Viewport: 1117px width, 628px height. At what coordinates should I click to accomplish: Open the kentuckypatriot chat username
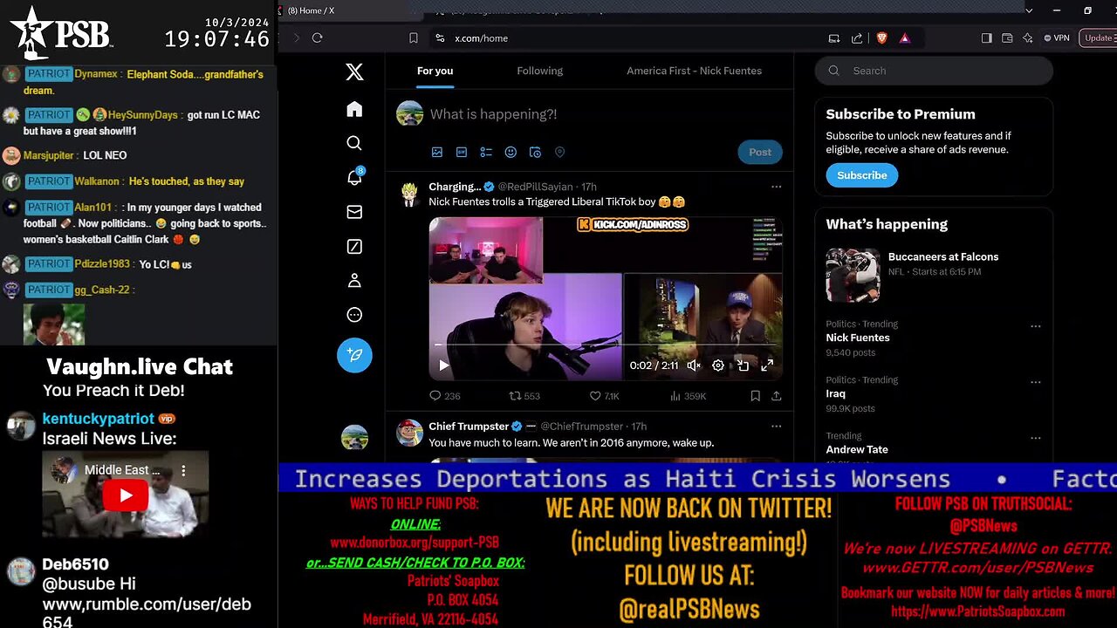click(98, 419)
